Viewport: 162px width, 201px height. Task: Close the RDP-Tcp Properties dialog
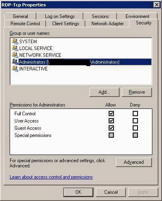click(157, 5)
